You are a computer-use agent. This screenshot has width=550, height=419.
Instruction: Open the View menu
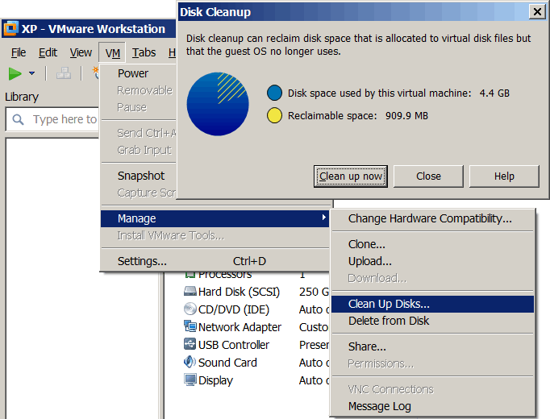81,52
